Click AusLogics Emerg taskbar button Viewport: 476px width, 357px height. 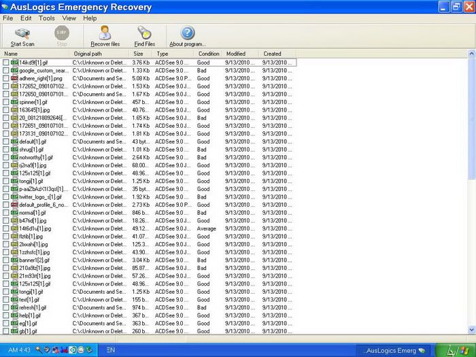pyautogui.click(x=394, y=351)
